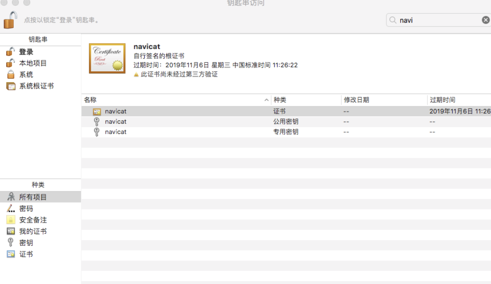
Task: Select 密码 category
Action: 40,208
